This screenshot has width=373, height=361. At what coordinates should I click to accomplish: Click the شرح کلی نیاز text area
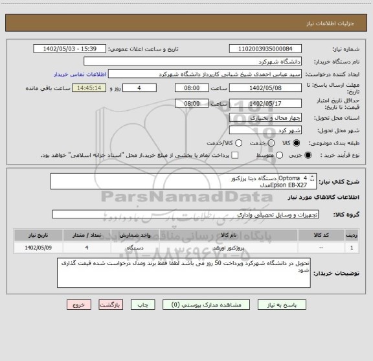(183, 181)
